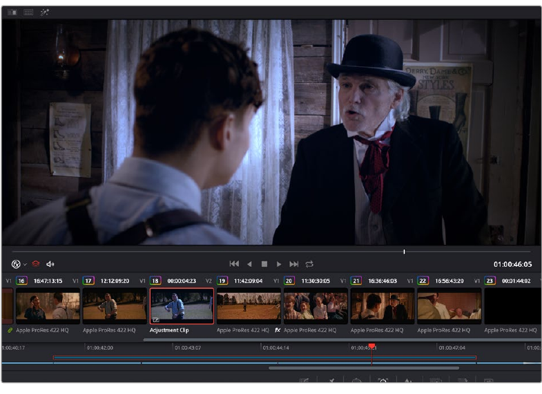Click the red playhead marker on the mini timeline
The image size is (542, 394).
[372, 346]
